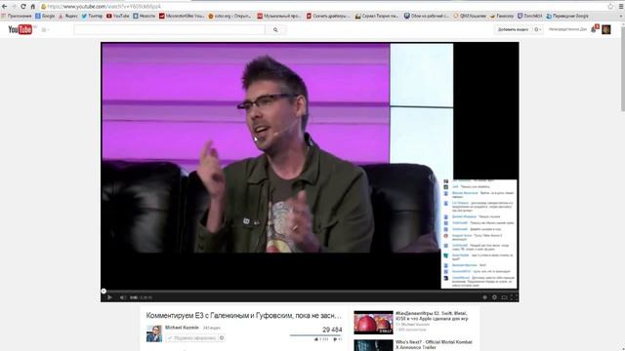Open the Сериал Теория bookmark
This screenshot has height=351, width=625.
pos(377,16)
